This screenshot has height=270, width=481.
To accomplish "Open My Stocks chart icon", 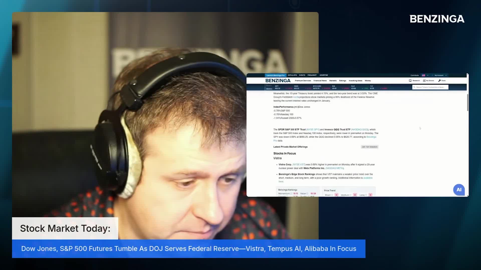I will 424,80.
